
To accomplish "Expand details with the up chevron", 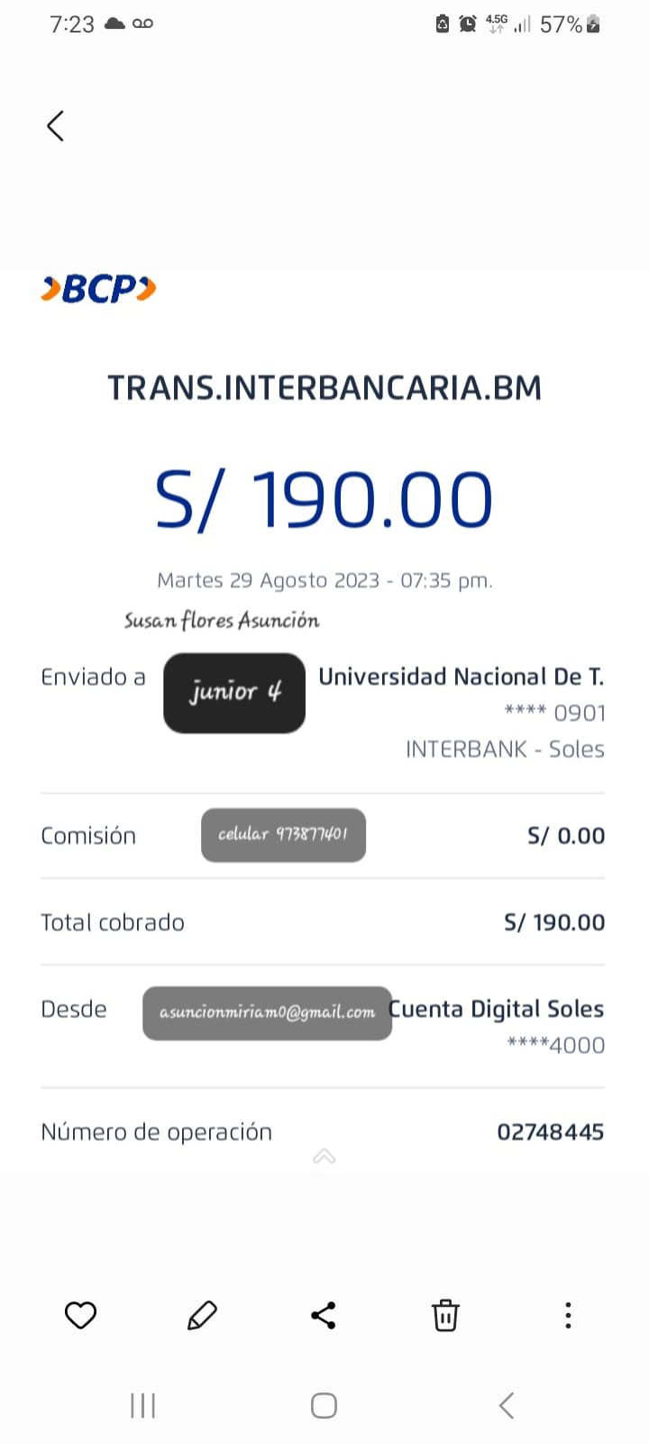I will [x=324, y=1156].
